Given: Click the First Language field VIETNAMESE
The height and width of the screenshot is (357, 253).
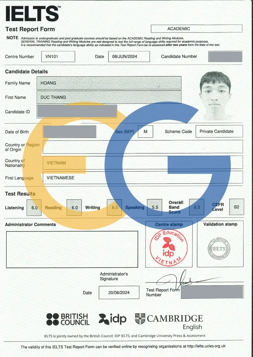Looking at the screenshot, I should coord(143,177).
